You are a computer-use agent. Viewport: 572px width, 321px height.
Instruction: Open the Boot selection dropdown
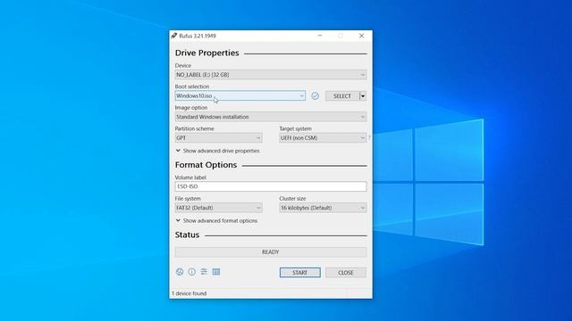coord(240,95)
